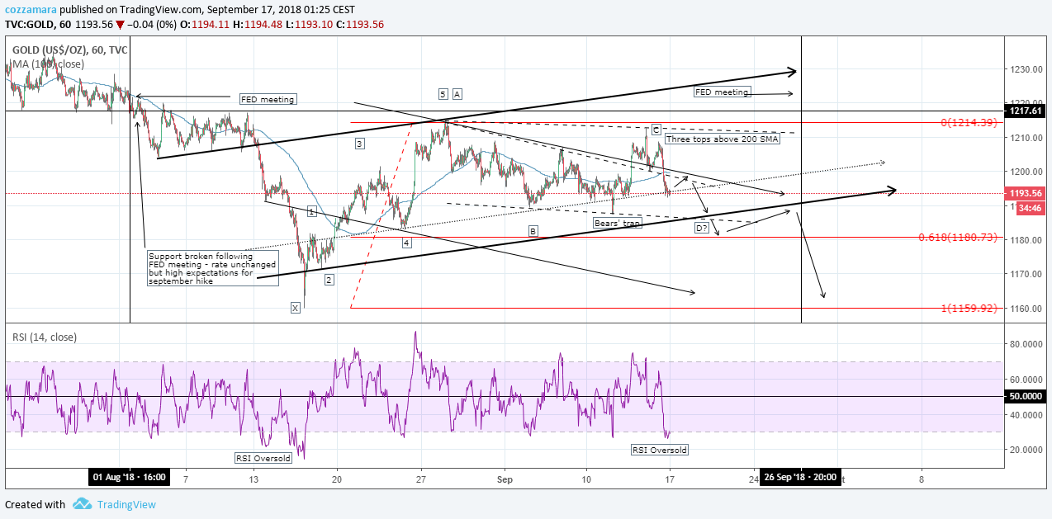Select FED meeting label beside the September vertical line
1052x519 pixels.
[722, 92]
